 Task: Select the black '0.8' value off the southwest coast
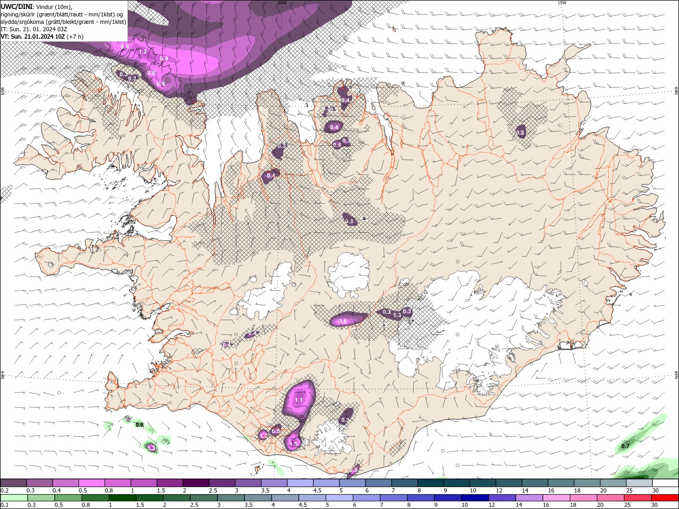point(140,425)
